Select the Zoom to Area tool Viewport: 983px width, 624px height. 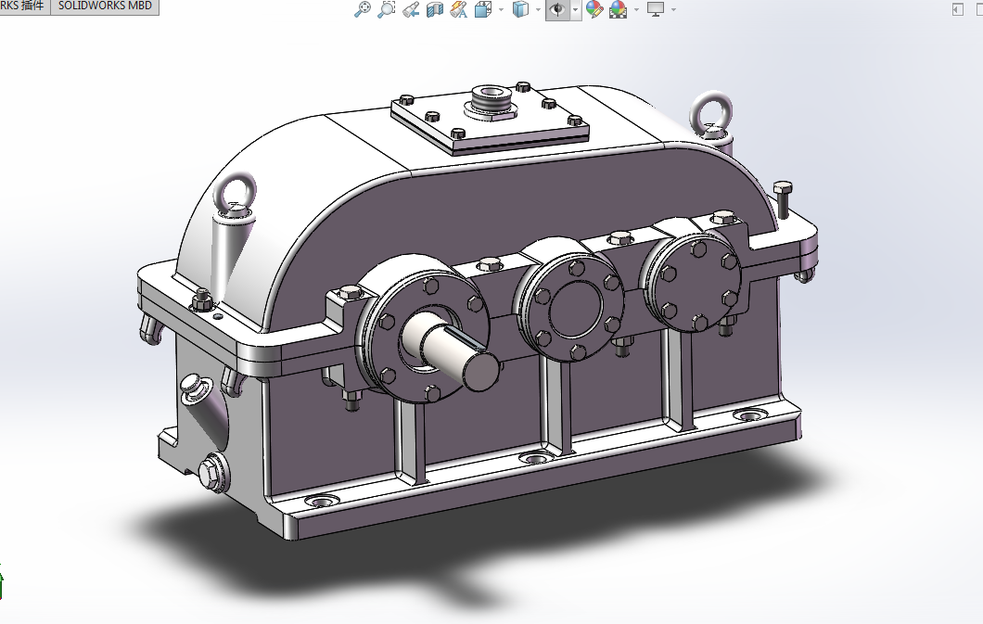(x=386, y=9)
